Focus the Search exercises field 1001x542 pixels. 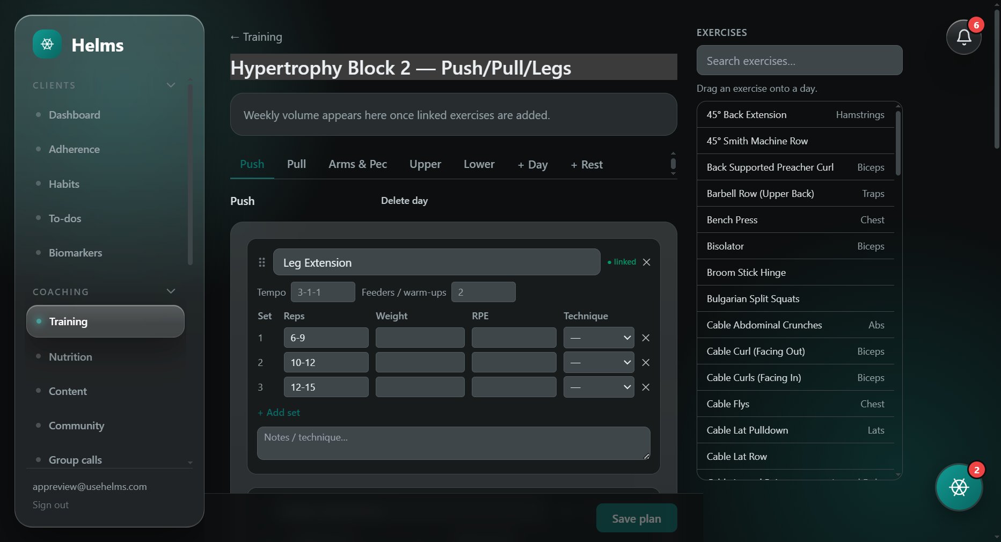point(799,61)
